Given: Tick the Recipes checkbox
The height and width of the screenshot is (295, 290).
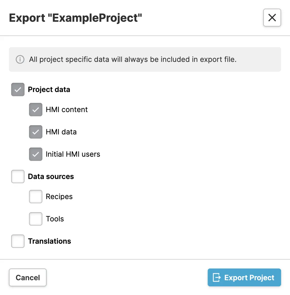Looking at the screenshot, I should [36, 197].
